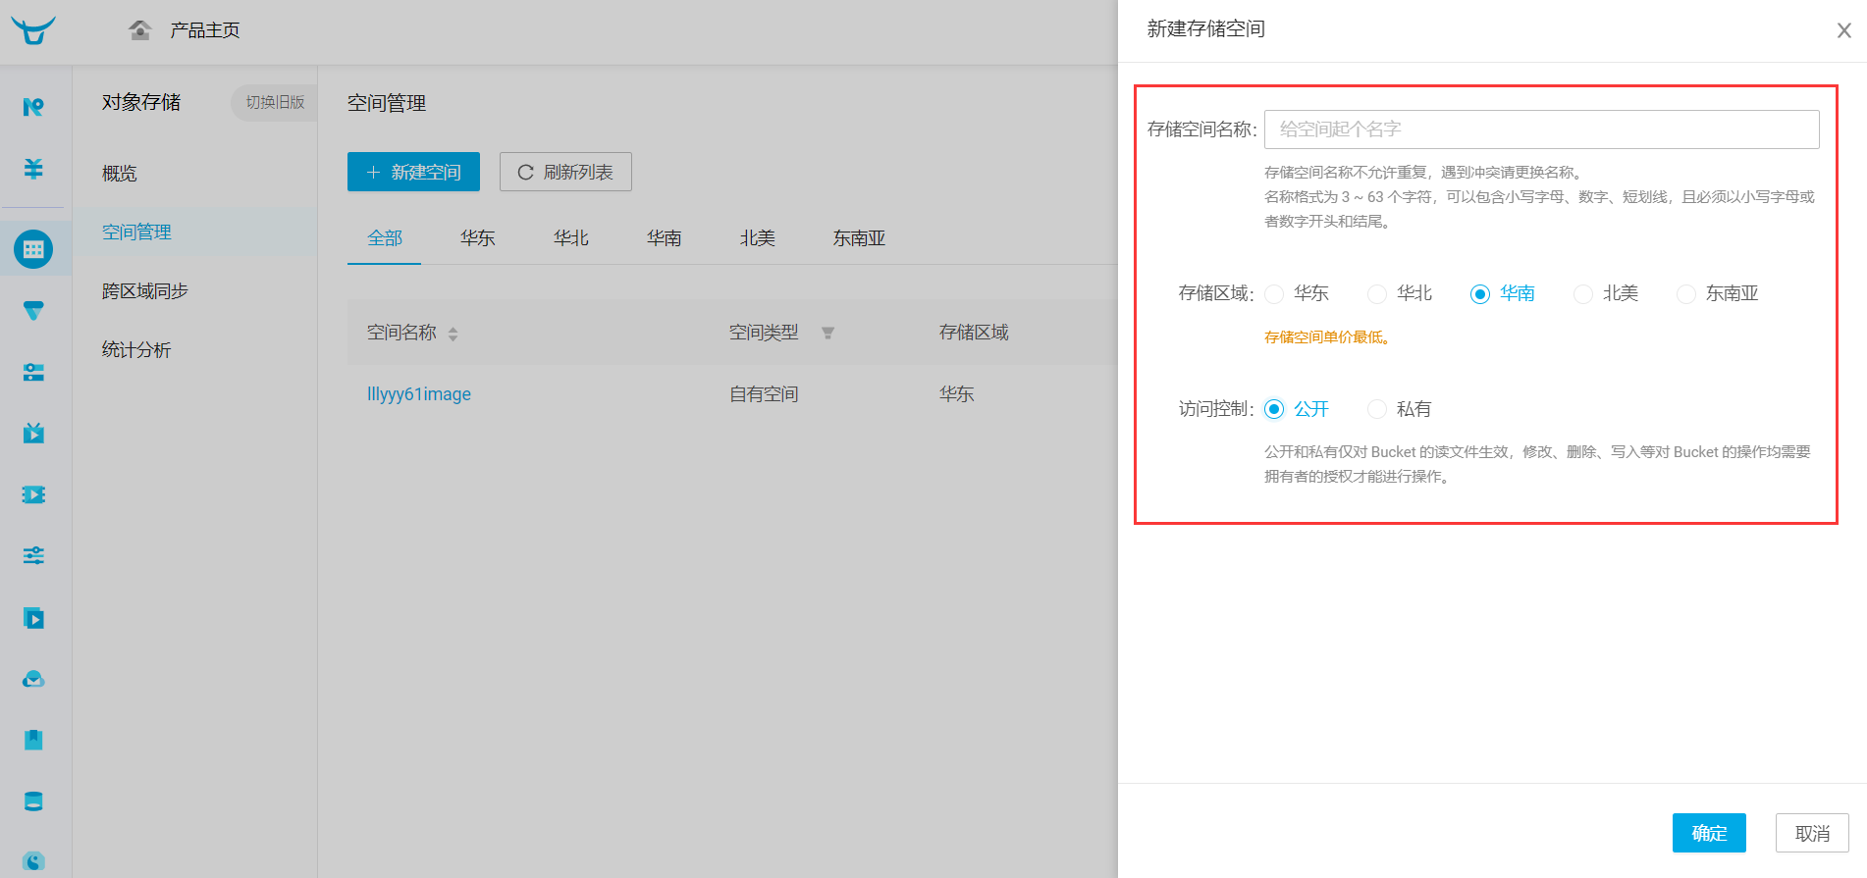This screenshot has height=878, width=1867.
Task: Focus the 存储空间名称 input field
Action: (x=1541, y=129)
